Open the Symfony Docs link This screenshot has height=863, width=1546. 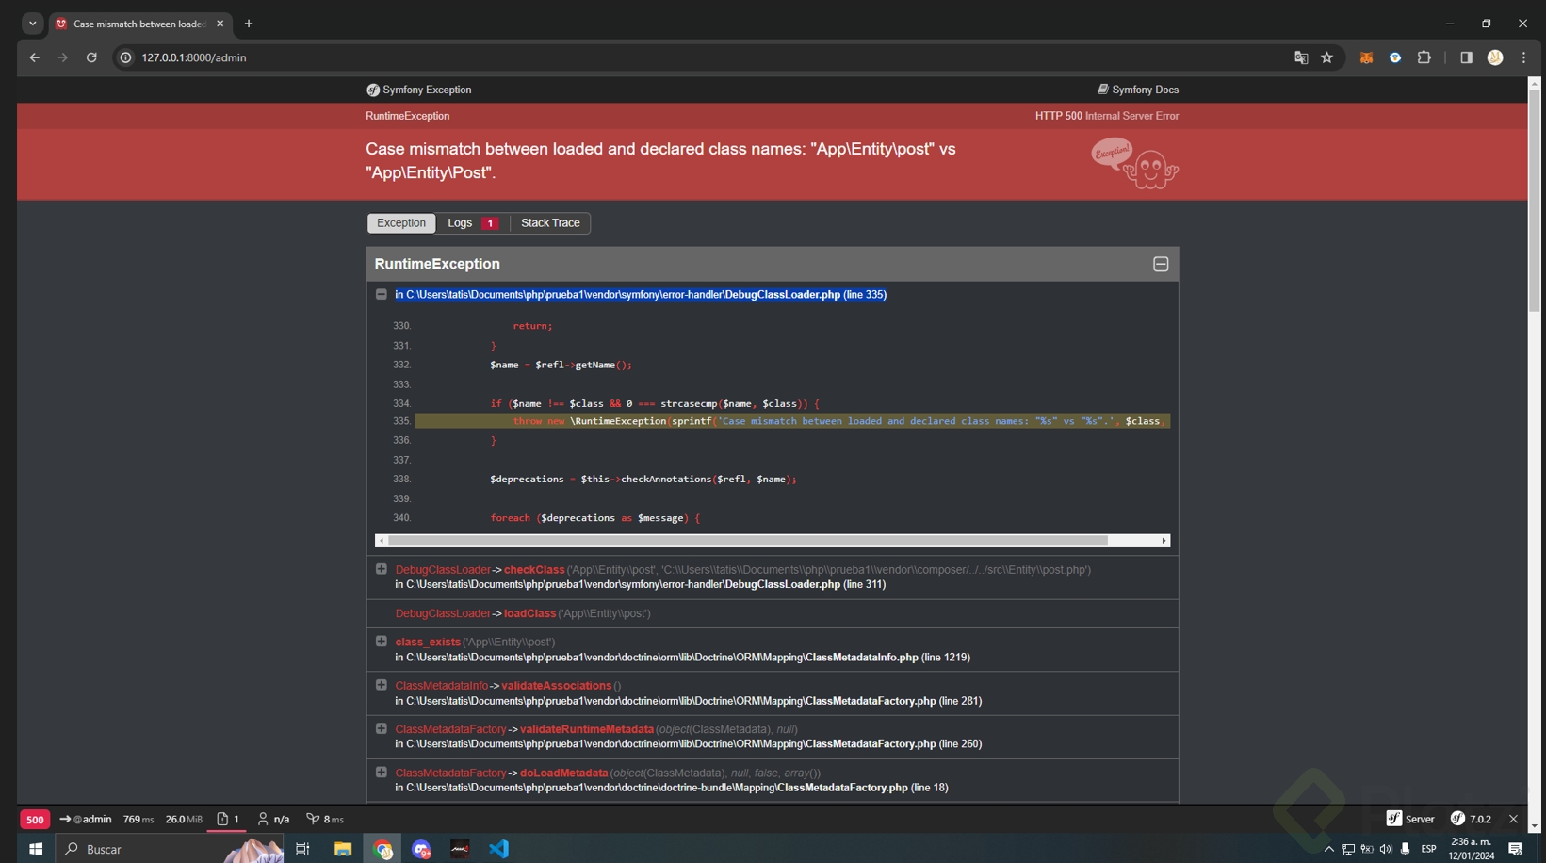pyautogui.click(x=1138, y=90)
